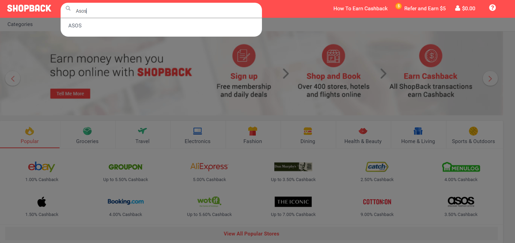Open the Sports & Outdoors basketball icon
This screenshot has height=243, width=515.
473,131
